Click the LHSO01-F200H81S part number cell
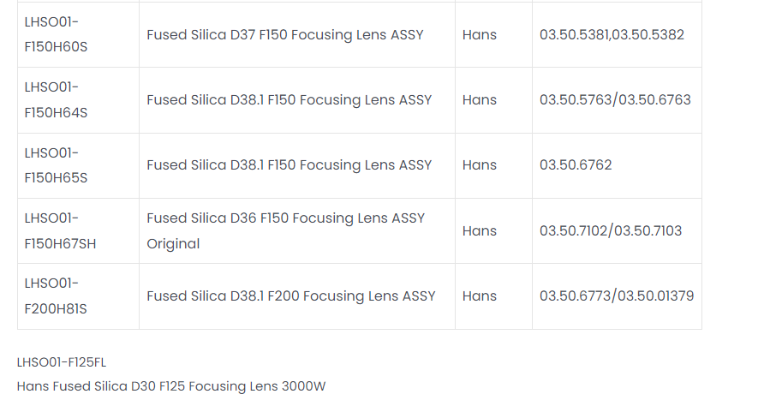Image resolution: width=764 pixels, height=418 pixels. 57,296
